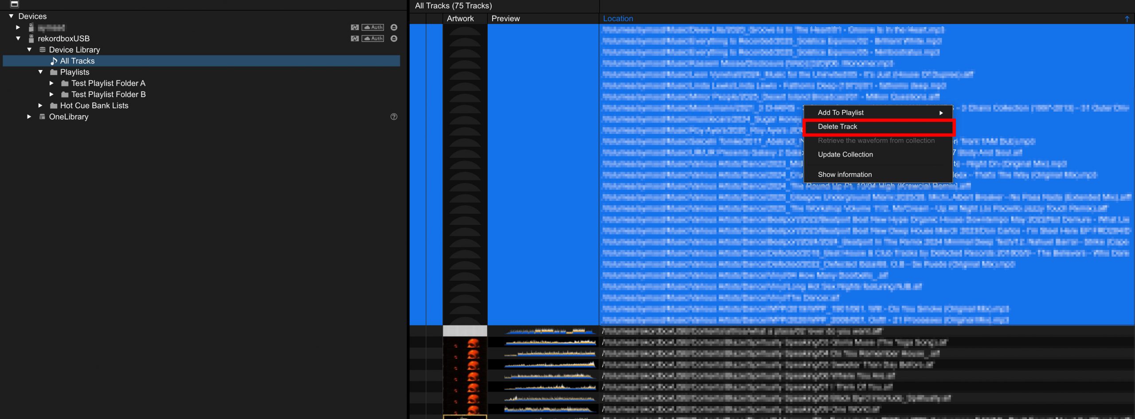Collapse the Playlists folder
Image resolution: width=1135 pixels, height=419 pixels.
click(x=40, y=72)
